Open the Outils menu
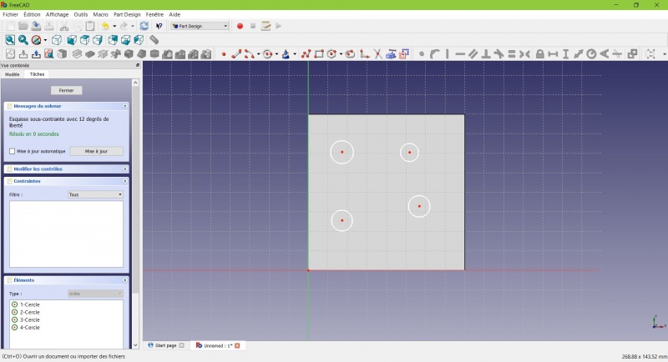 [x=81, y=14]
